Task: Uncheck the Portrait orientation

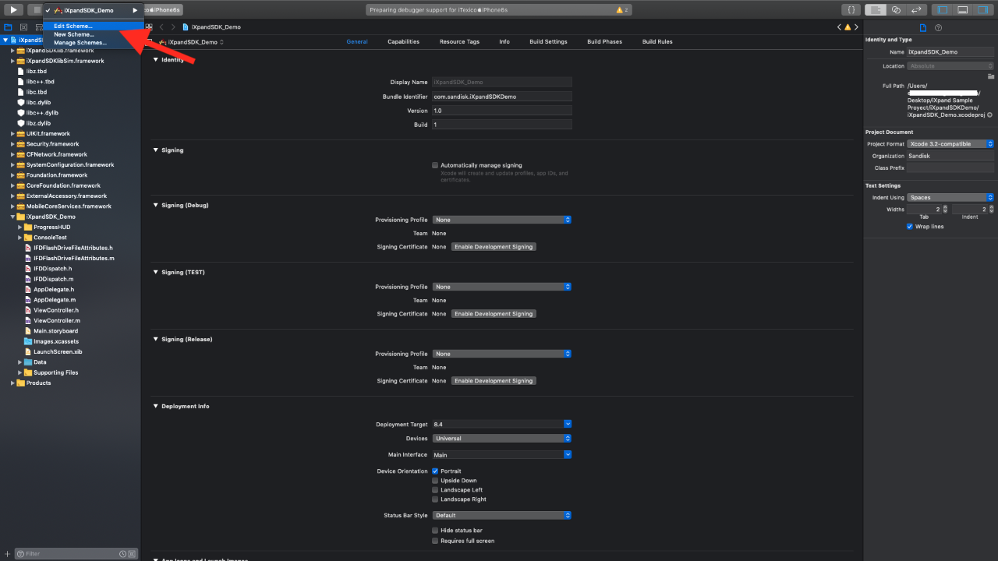Action: point(435,471)
